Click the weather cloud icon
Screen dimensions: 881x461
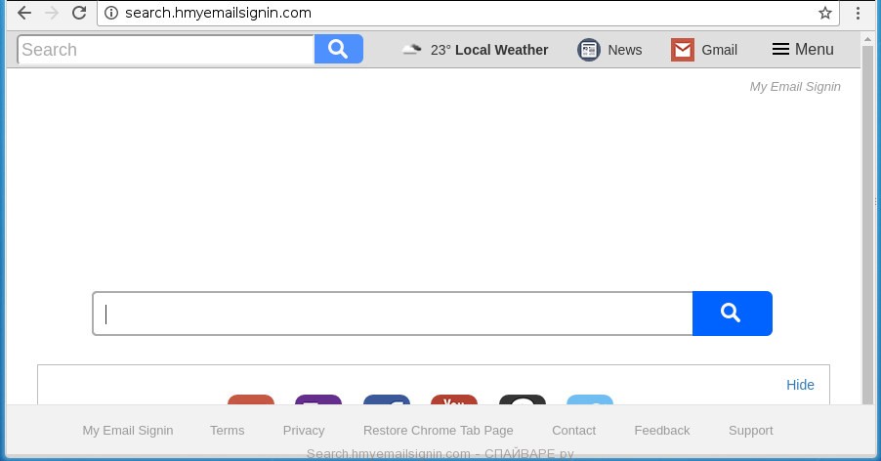point(412,50)
